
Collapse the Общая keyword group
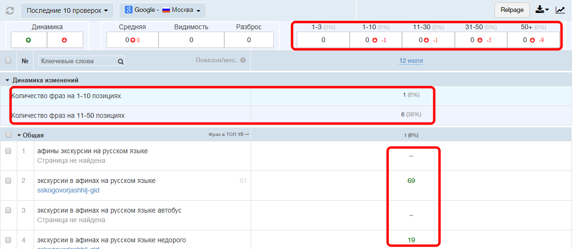(19, 136)
